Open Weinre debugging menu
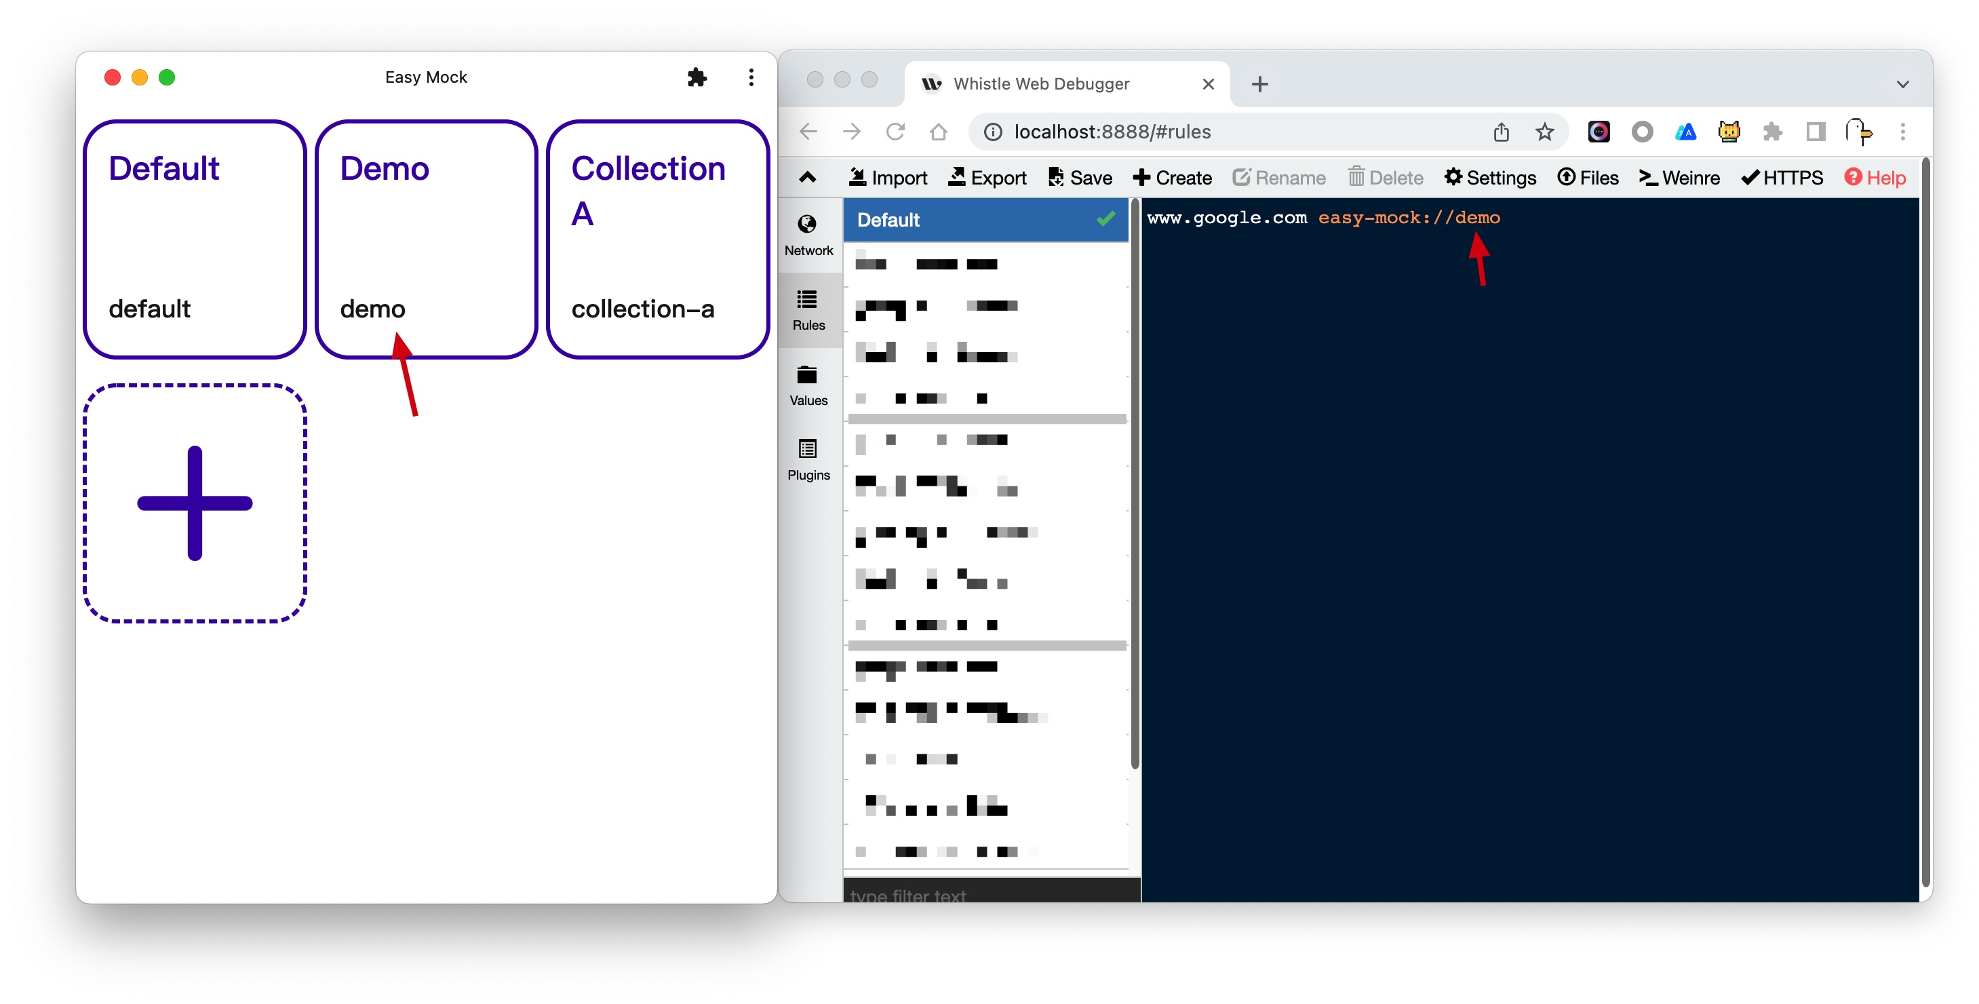Screen dimensions: 1979x1004 click(1679, 178)
